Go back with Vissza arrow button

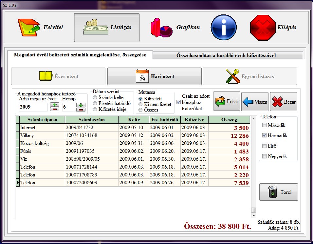click(x=255, y=102)
